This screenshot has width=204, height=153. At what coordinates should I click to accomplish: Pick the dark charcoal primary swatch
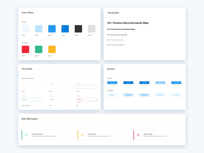click(x=78, y=29)
